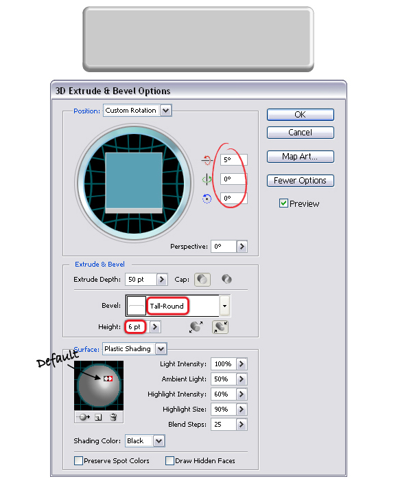The image size is (398, 481).
Task: Enable Preserve Spot Colors checkbox
Action: tap(78, 460)
